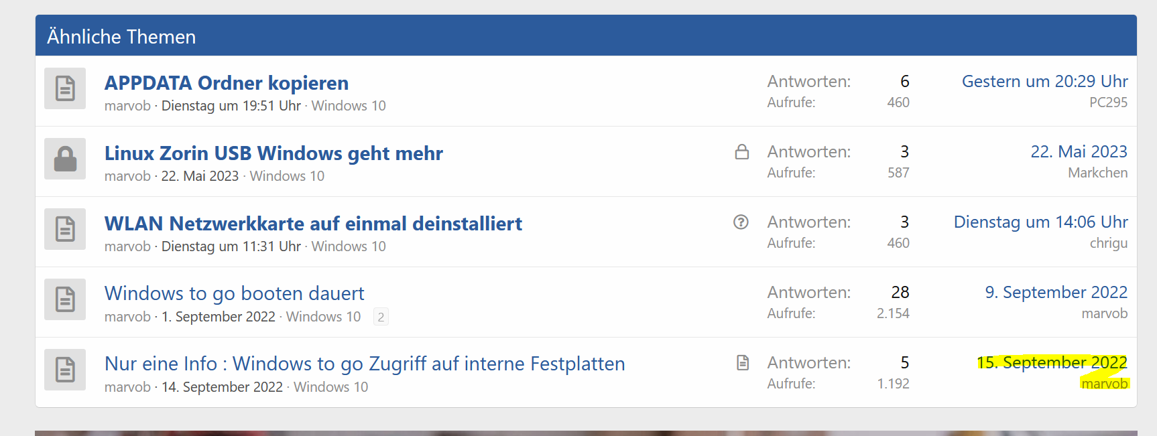Viewport: 1157px width, 436px height.
Task: Click small lock status icon in Linux Zorin row
Action: coord(741,152)
